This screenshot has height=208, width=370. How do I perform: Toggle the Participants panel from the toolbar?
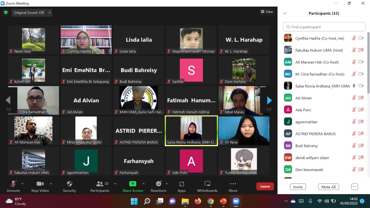100,186
